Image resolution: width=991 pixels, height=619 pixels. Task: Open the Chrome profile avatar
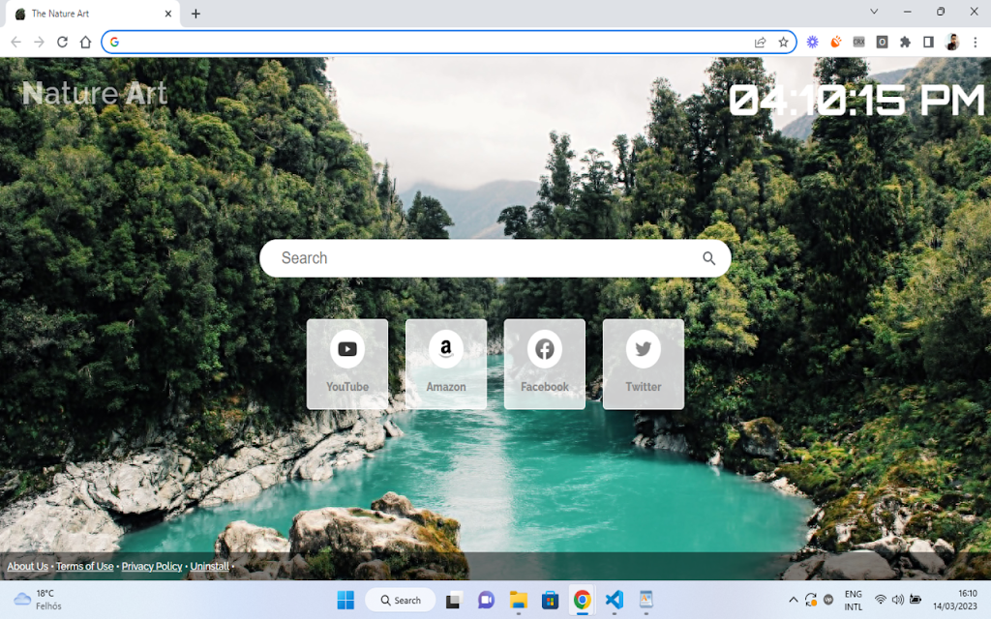[x=952, y=42]
